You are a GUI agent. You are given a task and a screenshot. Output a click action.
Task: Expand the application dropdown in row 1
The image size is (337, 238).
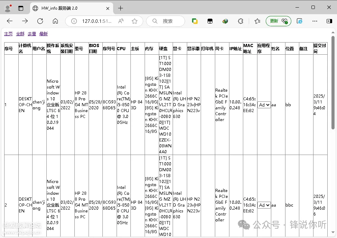tap(264, 105)
